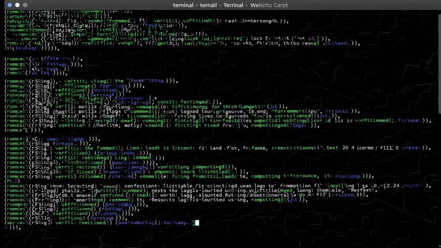Click the white minimize window button
This screenshot has width=441, height=248.
[x=17, y=5]
